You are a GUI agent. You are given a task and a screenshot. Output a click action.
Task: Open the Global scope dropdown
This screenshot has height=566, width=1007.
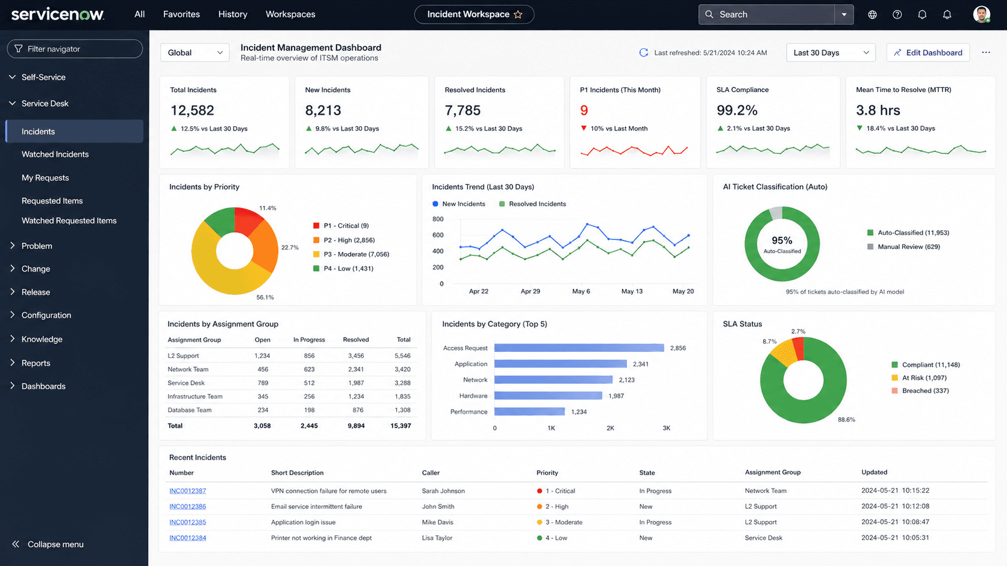[x=195, y=52]
